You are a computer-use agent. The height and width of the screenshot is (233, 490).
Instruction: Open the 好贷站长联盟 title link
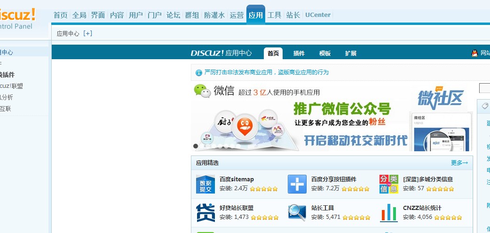point(236,208)
